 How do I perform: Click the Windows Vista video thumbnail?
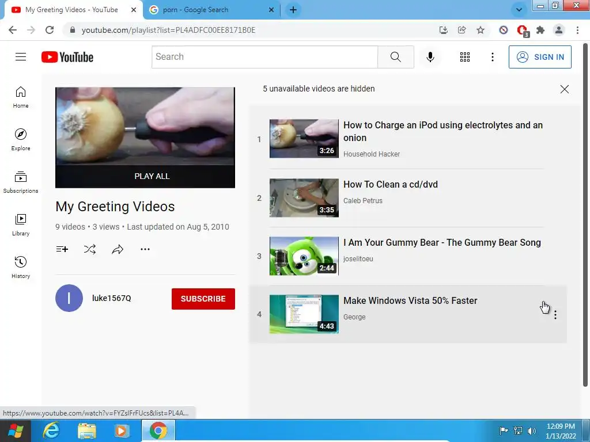pyautogui.click(x=304, y=314)
